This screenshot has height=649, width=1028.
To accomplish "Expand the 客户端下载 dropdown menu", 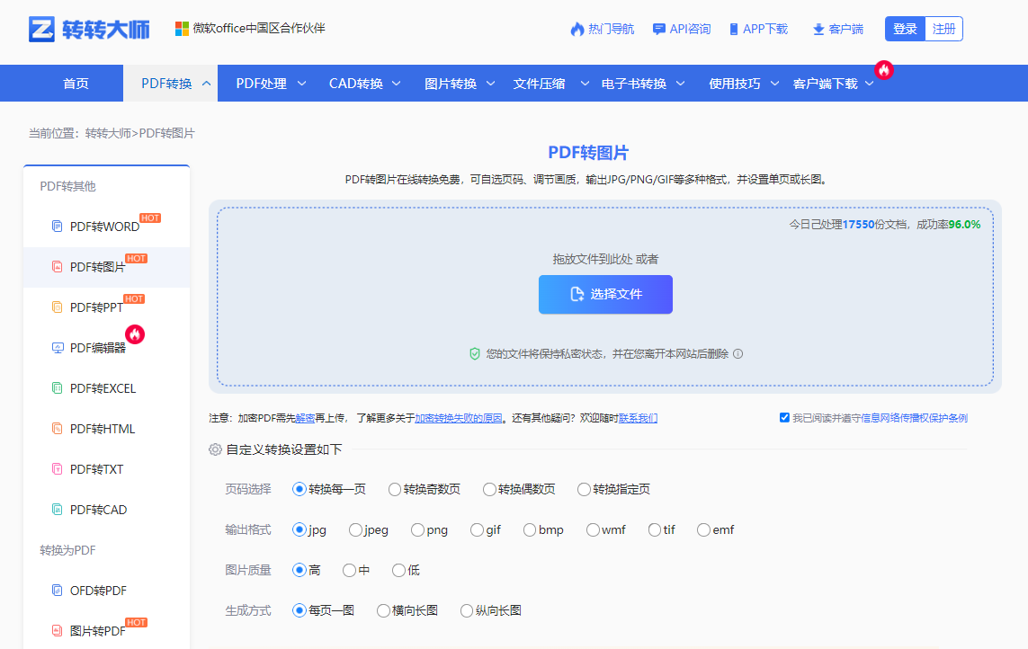I will [x=870, y=84].
